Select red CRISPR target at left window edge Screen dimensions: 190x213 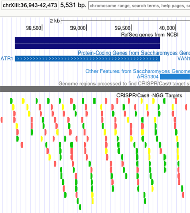click(2, 120)
